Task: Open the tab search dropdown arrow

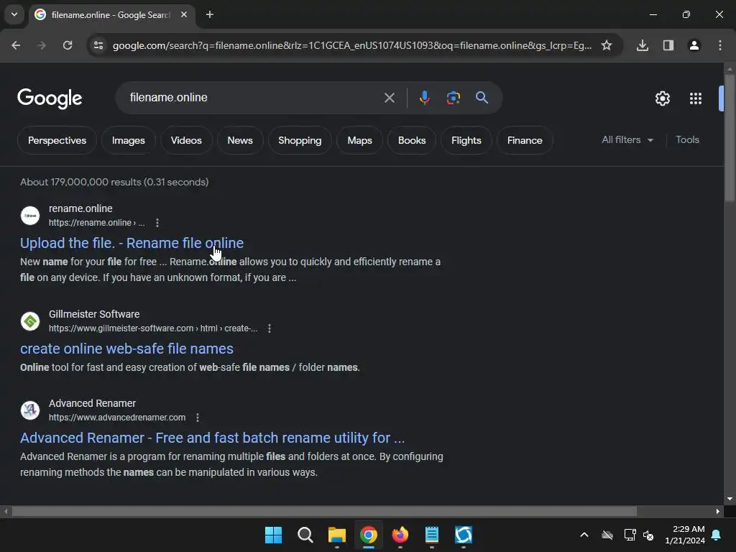Action: tap(14, 14)
